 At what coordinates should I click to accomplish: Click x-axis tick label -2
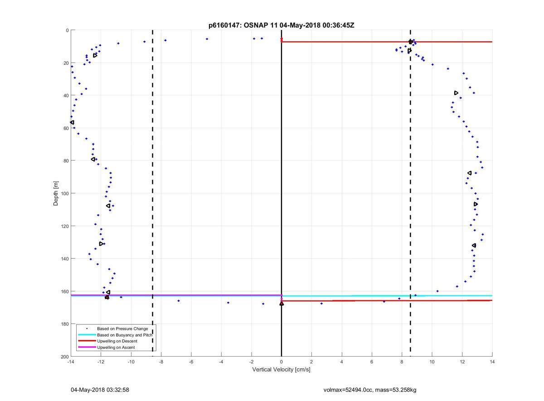[251, 362]
